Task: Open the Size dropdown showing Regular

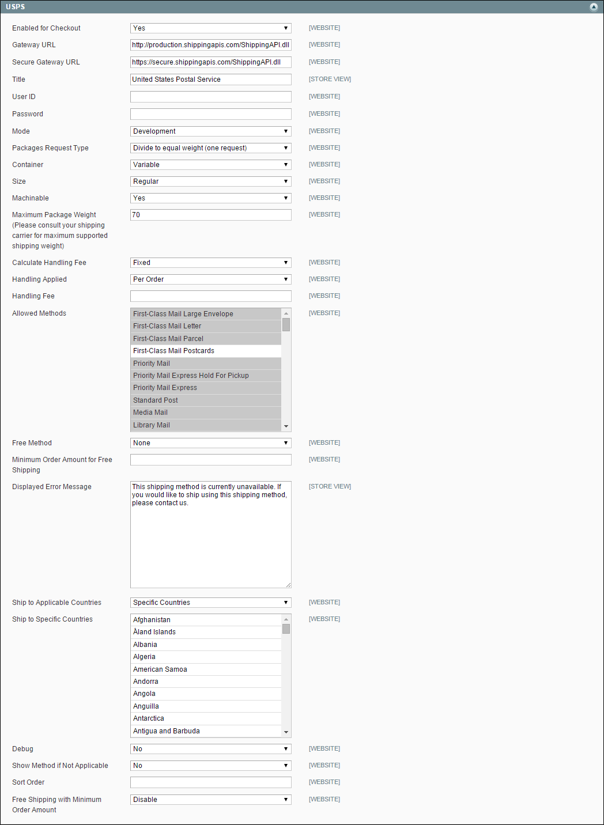Action: point(211,181)
